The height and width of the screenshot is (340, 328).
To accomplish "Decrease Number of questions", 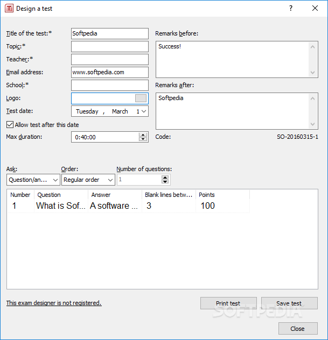I will [x=165, y=182].
